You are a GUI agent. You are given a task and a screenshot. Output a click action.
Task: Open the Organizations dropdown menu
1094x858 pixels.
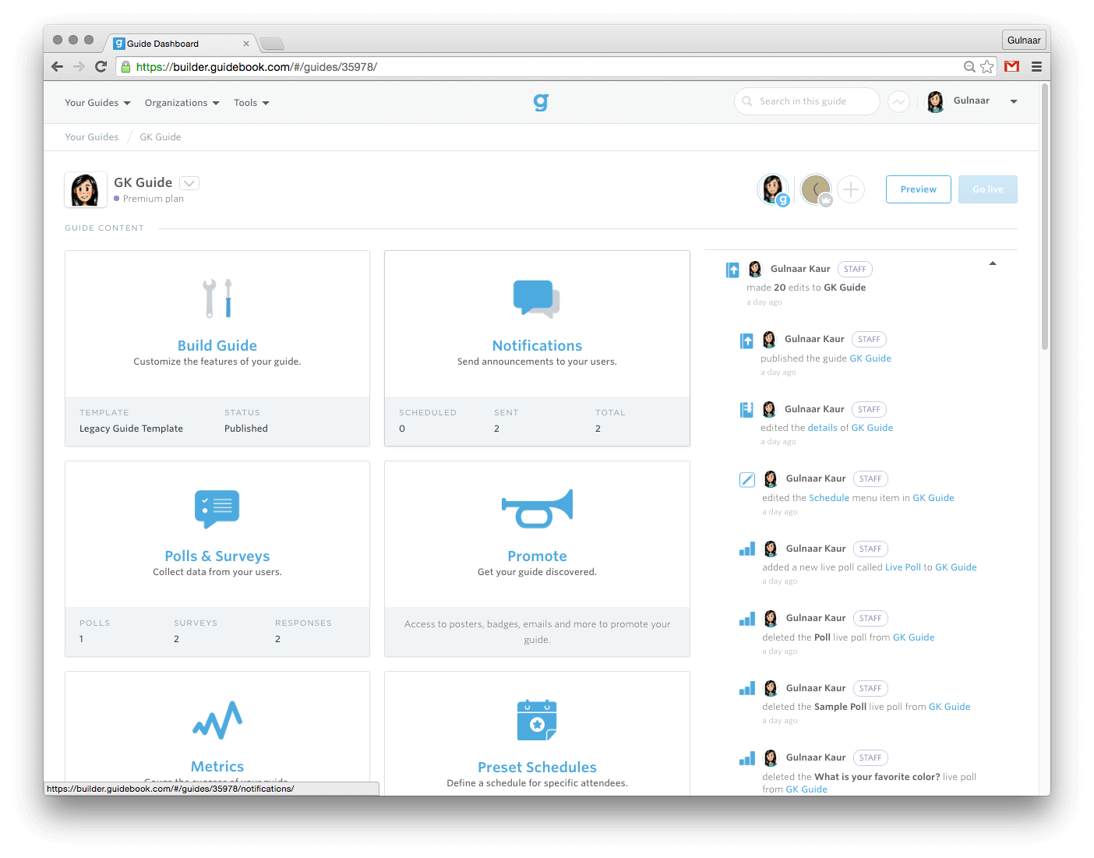(182, 103)
